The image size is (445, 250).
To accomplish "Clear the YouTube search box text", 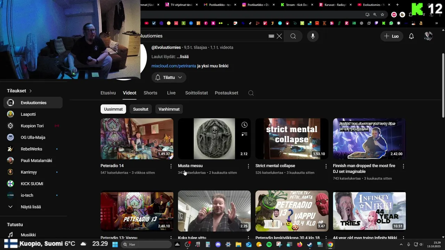I will click(279, 36).
